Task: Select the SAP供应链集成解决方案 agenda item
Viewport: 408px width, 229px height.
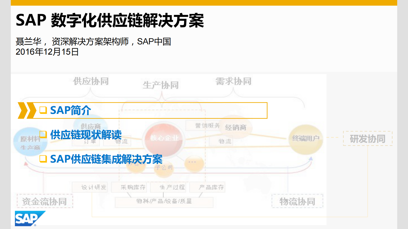Action: pos(106,159)
